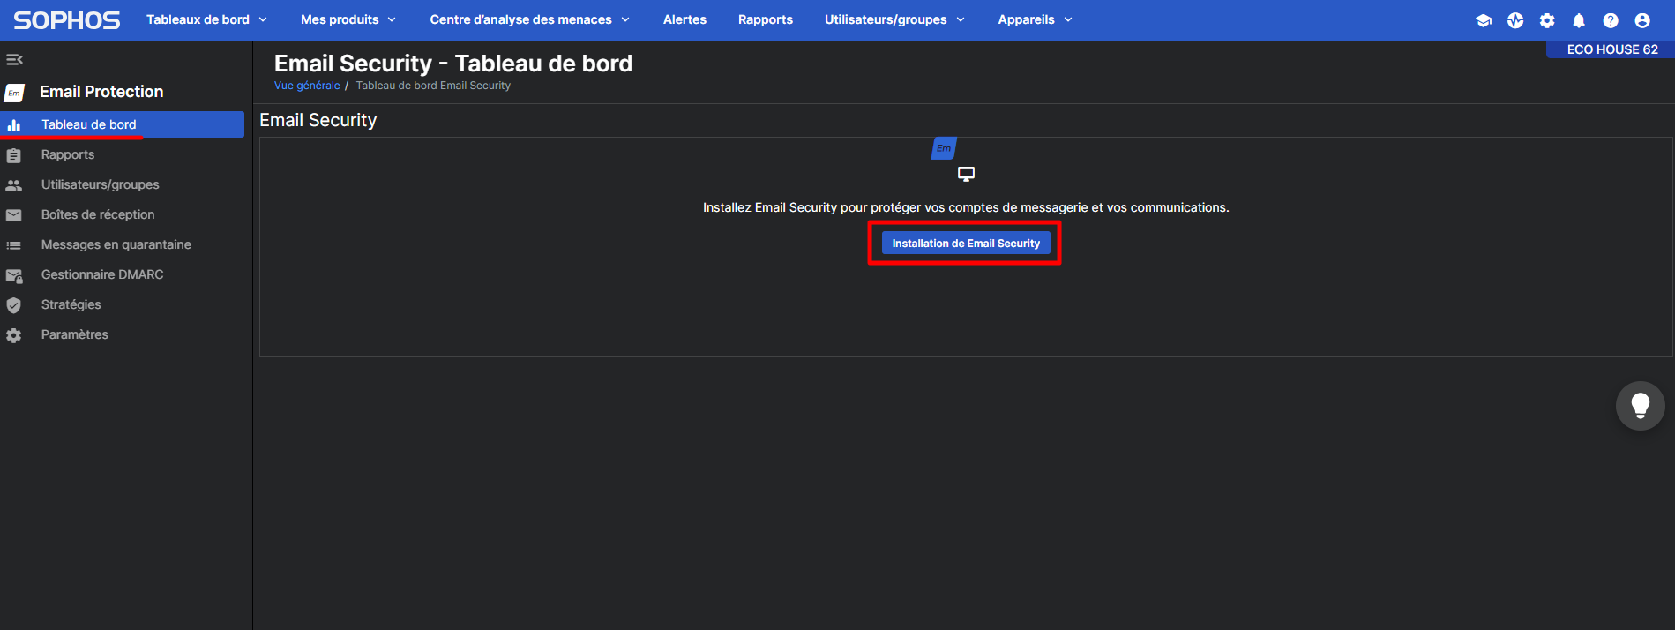Expand the top Utilisateurs/groupes dropdown

pyautogui.click(x=894, y=19)
